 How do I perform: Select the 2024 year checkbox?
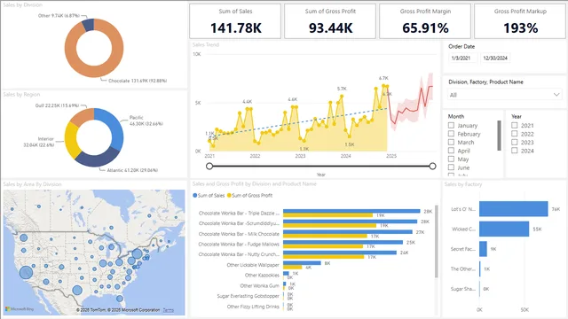pos(515,151)
